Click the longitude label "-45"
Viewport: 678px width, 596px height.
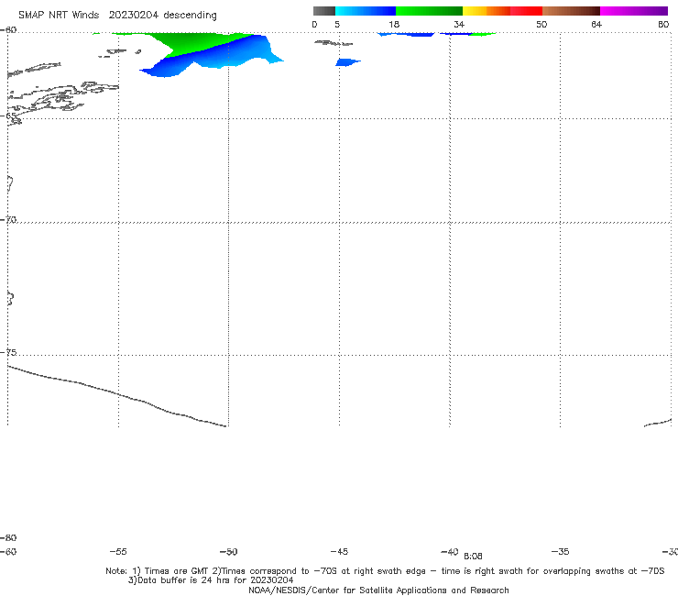[339, 552]
